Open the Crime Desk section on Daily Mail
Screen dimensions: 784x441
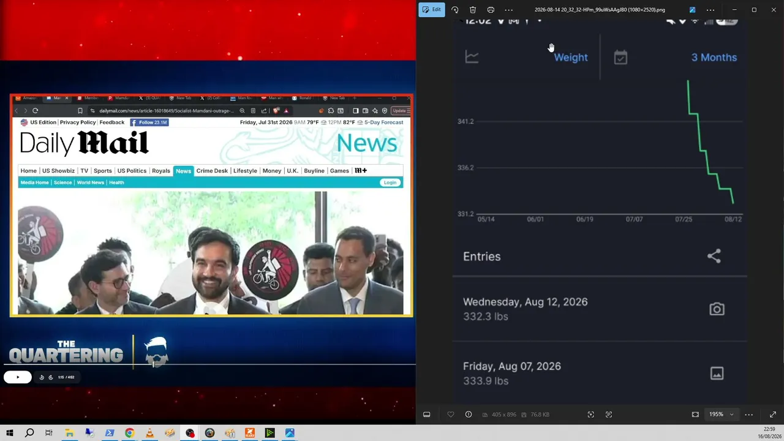(212, 171)
